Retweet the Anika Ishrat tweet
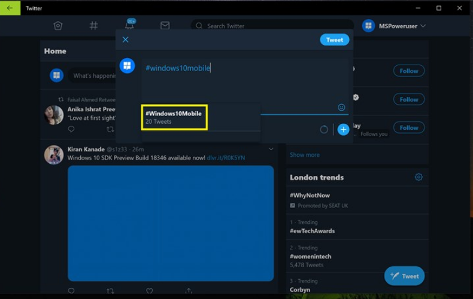This screenshot has height=299, width=473. point(110,129)
